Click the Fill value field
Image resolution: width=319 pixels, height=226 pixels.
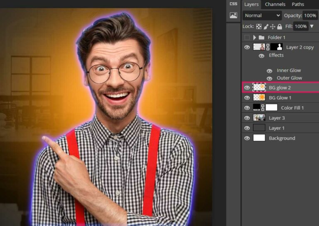click(301, 26)
